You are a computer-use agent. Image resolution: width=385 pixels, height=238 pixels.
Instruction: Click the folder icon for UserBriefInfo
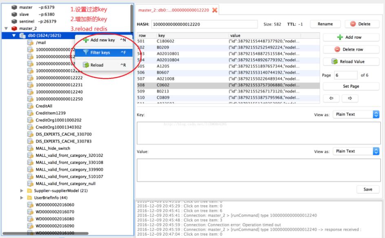(30, 197)
